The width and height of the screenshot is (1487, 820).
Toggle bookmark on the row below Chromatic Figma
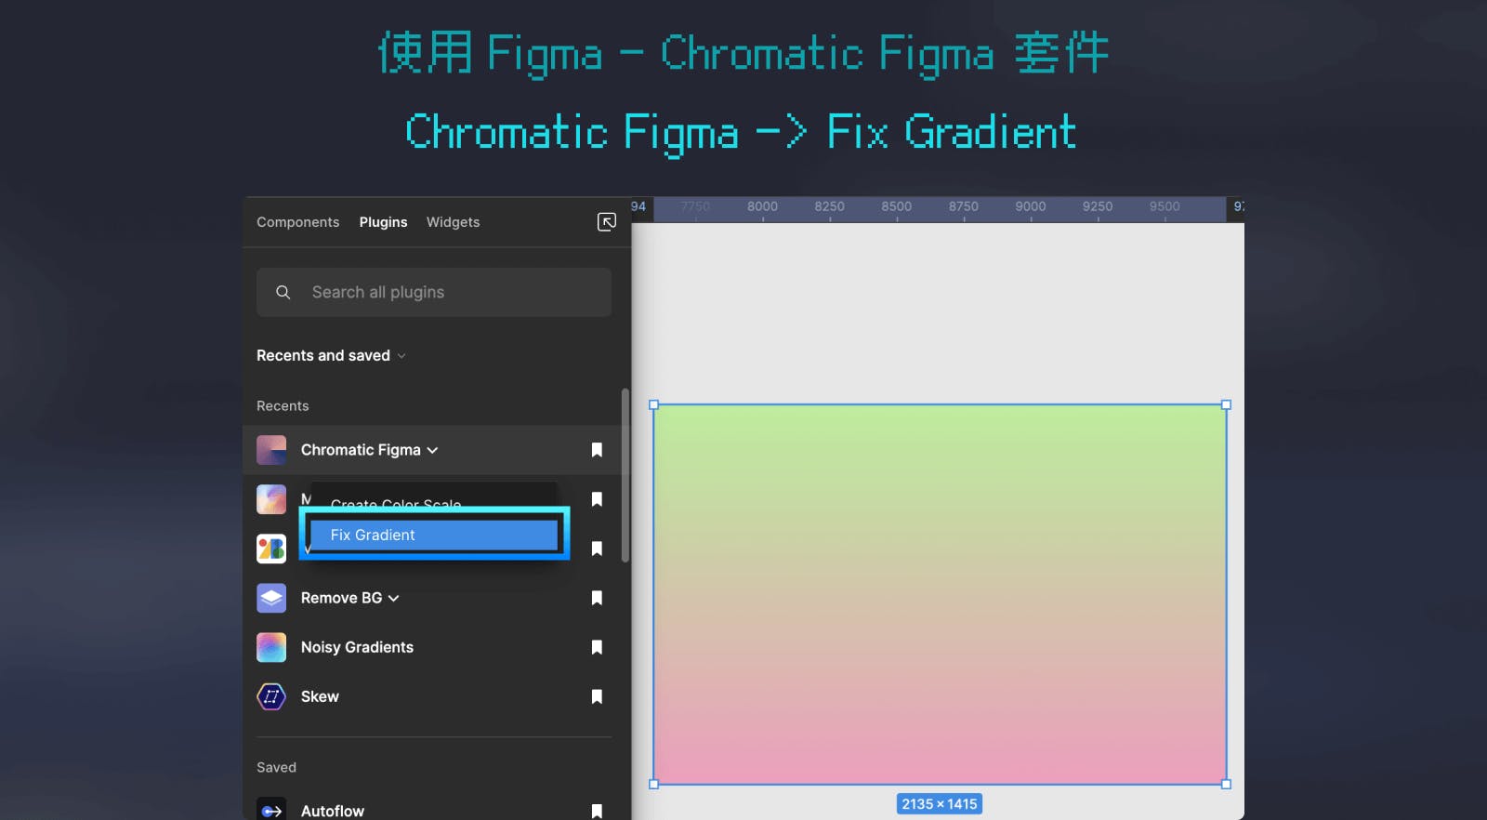[597, 499]
